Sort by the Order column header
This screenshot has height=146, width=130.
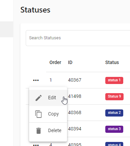[55, 62]
